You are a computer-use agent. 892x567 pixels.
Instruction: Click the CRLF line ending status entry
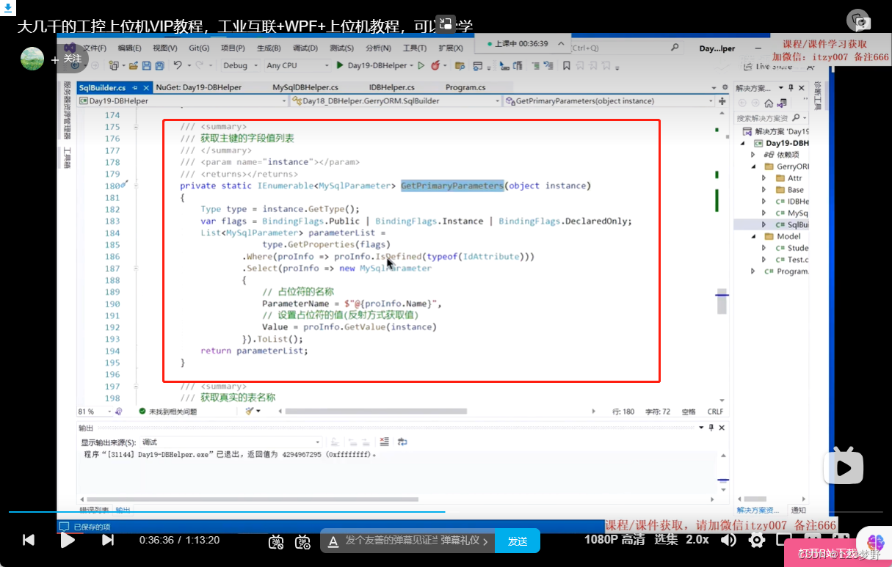715,411
